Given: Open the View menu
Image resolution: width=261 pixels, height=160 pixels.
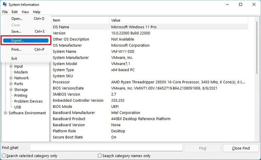Looking at the screenshot, I should point(25,12).
